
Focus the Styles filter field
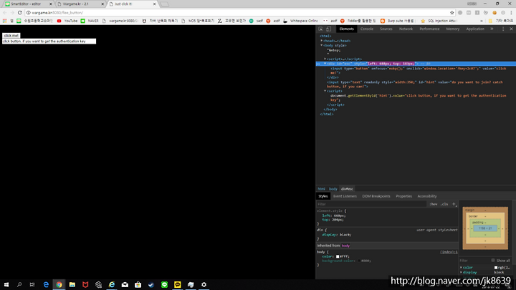(371, 204)
